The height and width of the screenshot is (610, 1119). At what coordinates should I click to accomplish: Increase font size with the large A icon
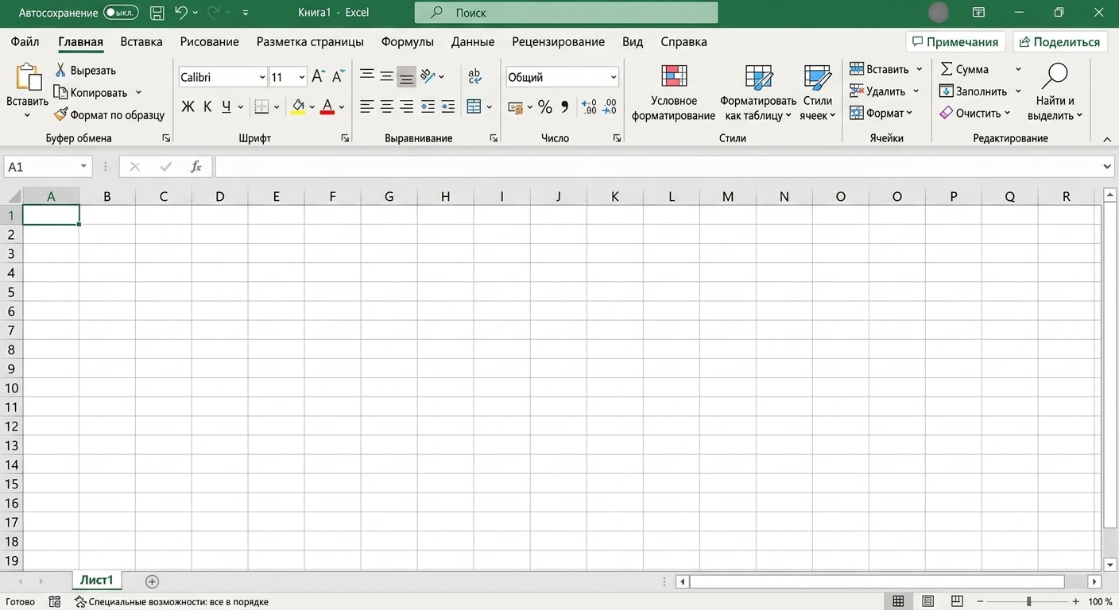318,76
